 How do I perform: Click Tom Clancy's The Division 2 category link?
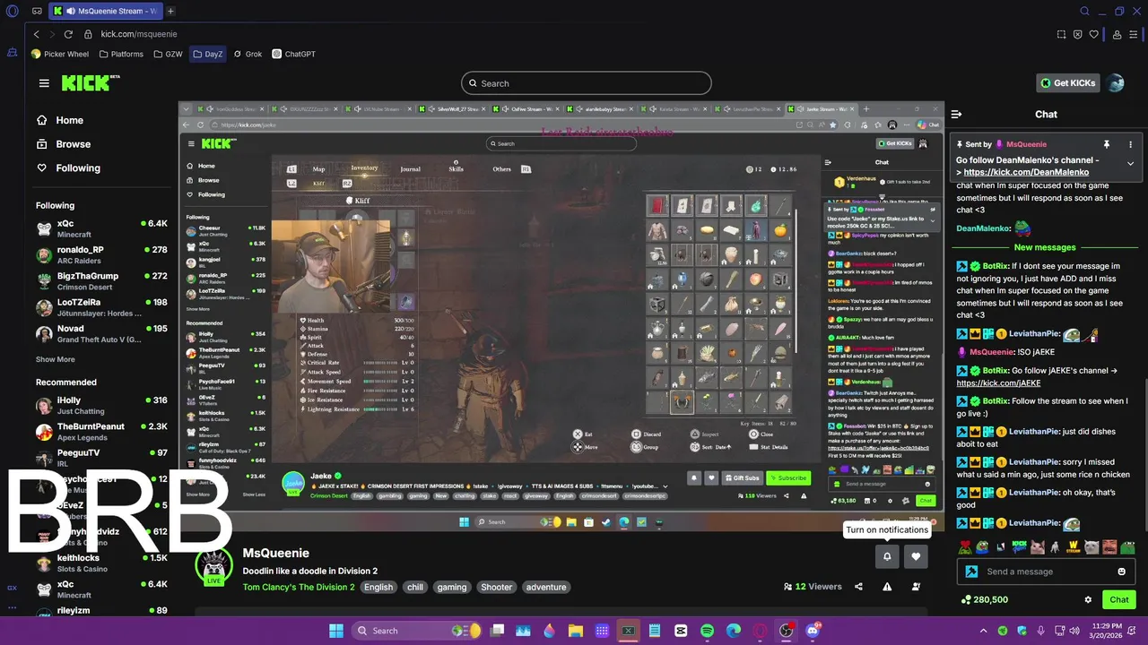click(x=299, y=588)
